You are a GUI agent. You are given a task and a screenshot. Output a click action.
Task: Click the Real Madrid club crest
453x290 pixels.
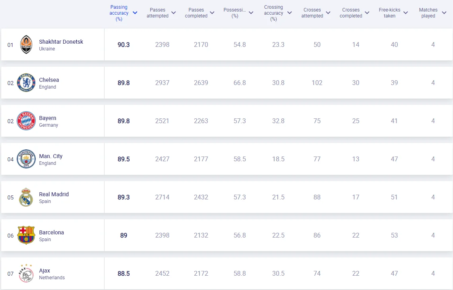[x=26, y=197]
